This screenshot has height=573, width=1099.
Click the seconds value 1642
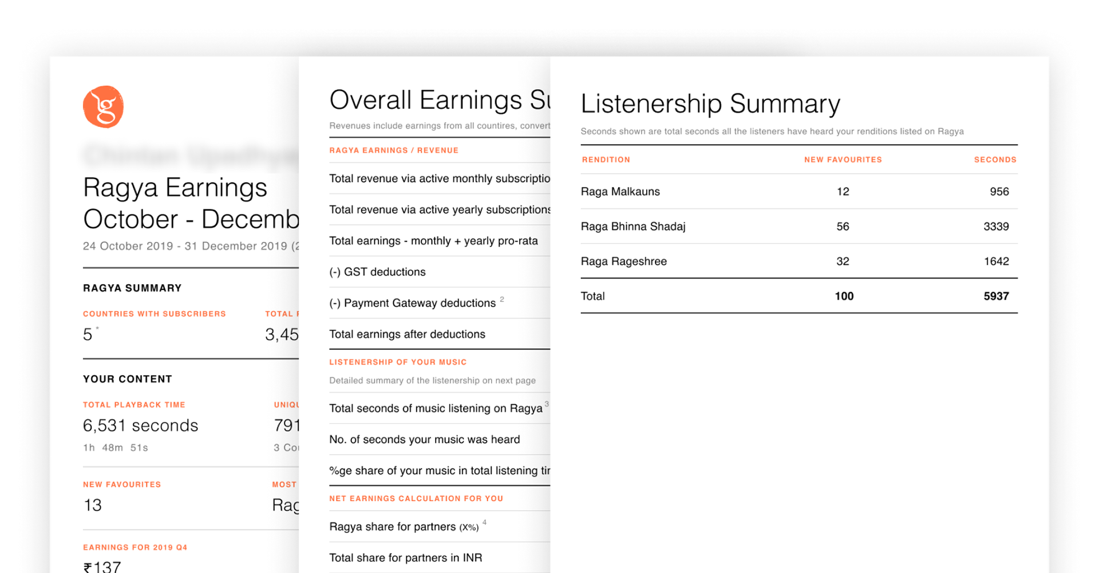[996, 261]
